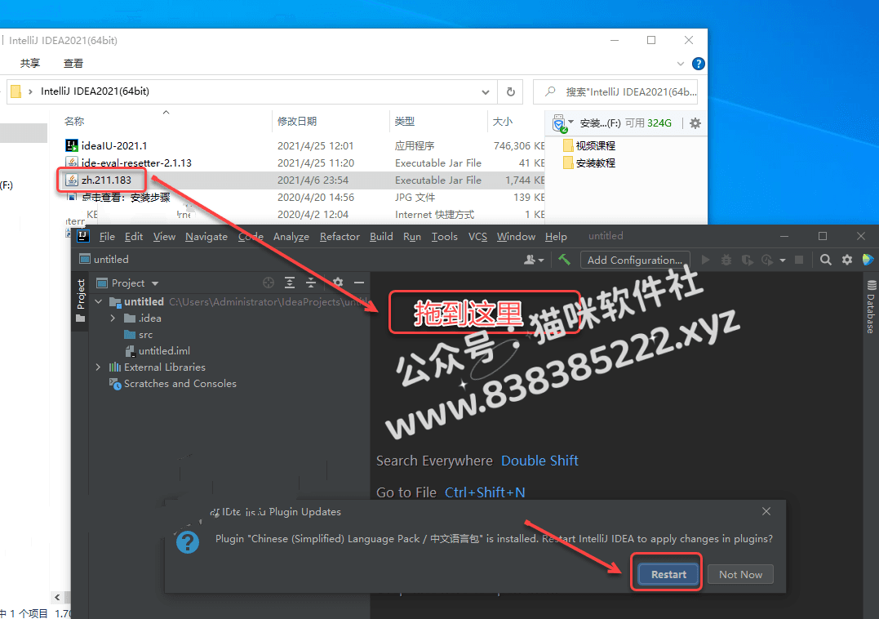Viewport: 879px width, 619px height.
Task: Open the Build menu
Action: 381,237
